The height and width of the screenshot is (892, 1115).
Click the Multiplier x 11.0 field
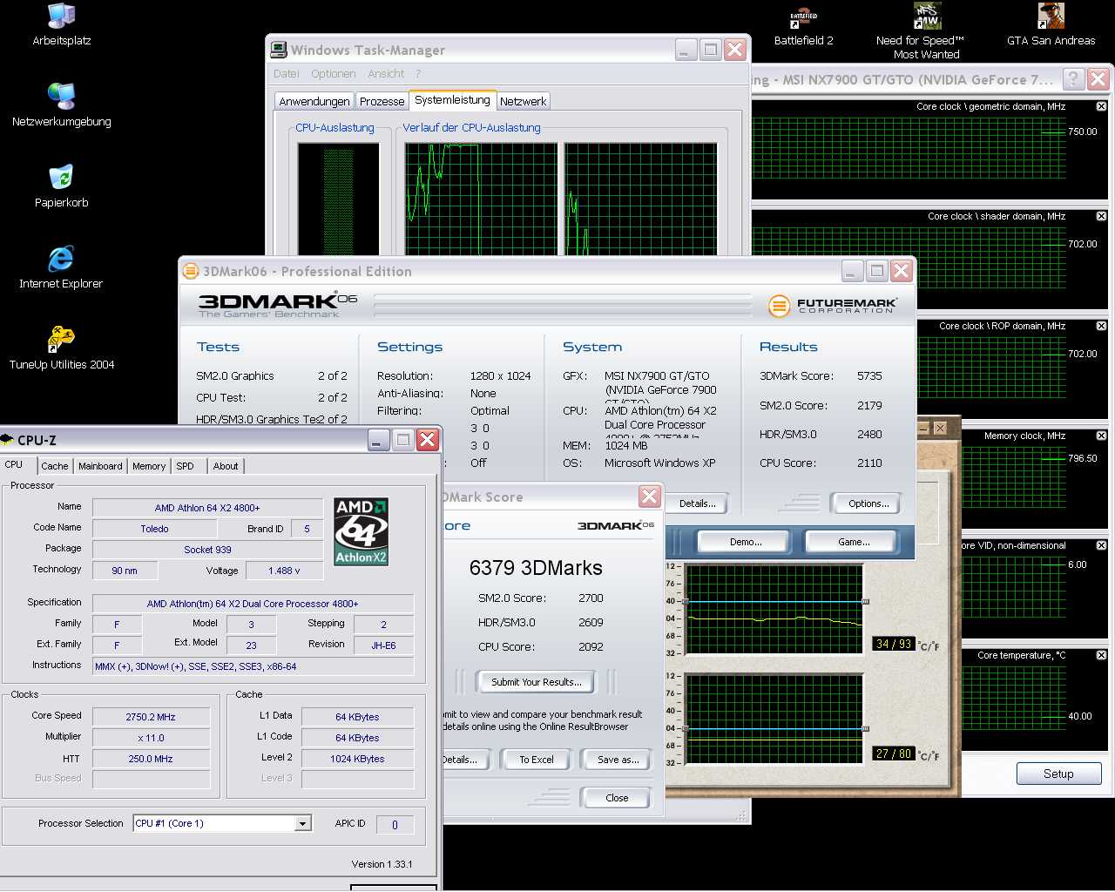point(151,738)
